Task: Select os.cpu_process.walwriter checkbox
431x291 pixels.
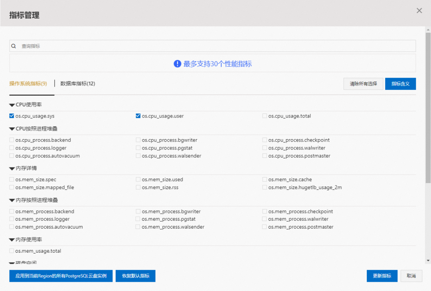Action: tap(265, 148)
